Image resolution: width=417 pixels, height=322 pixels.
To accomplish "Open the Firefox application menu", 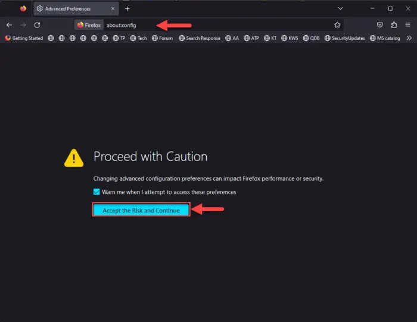I will [x=407, y=25].
